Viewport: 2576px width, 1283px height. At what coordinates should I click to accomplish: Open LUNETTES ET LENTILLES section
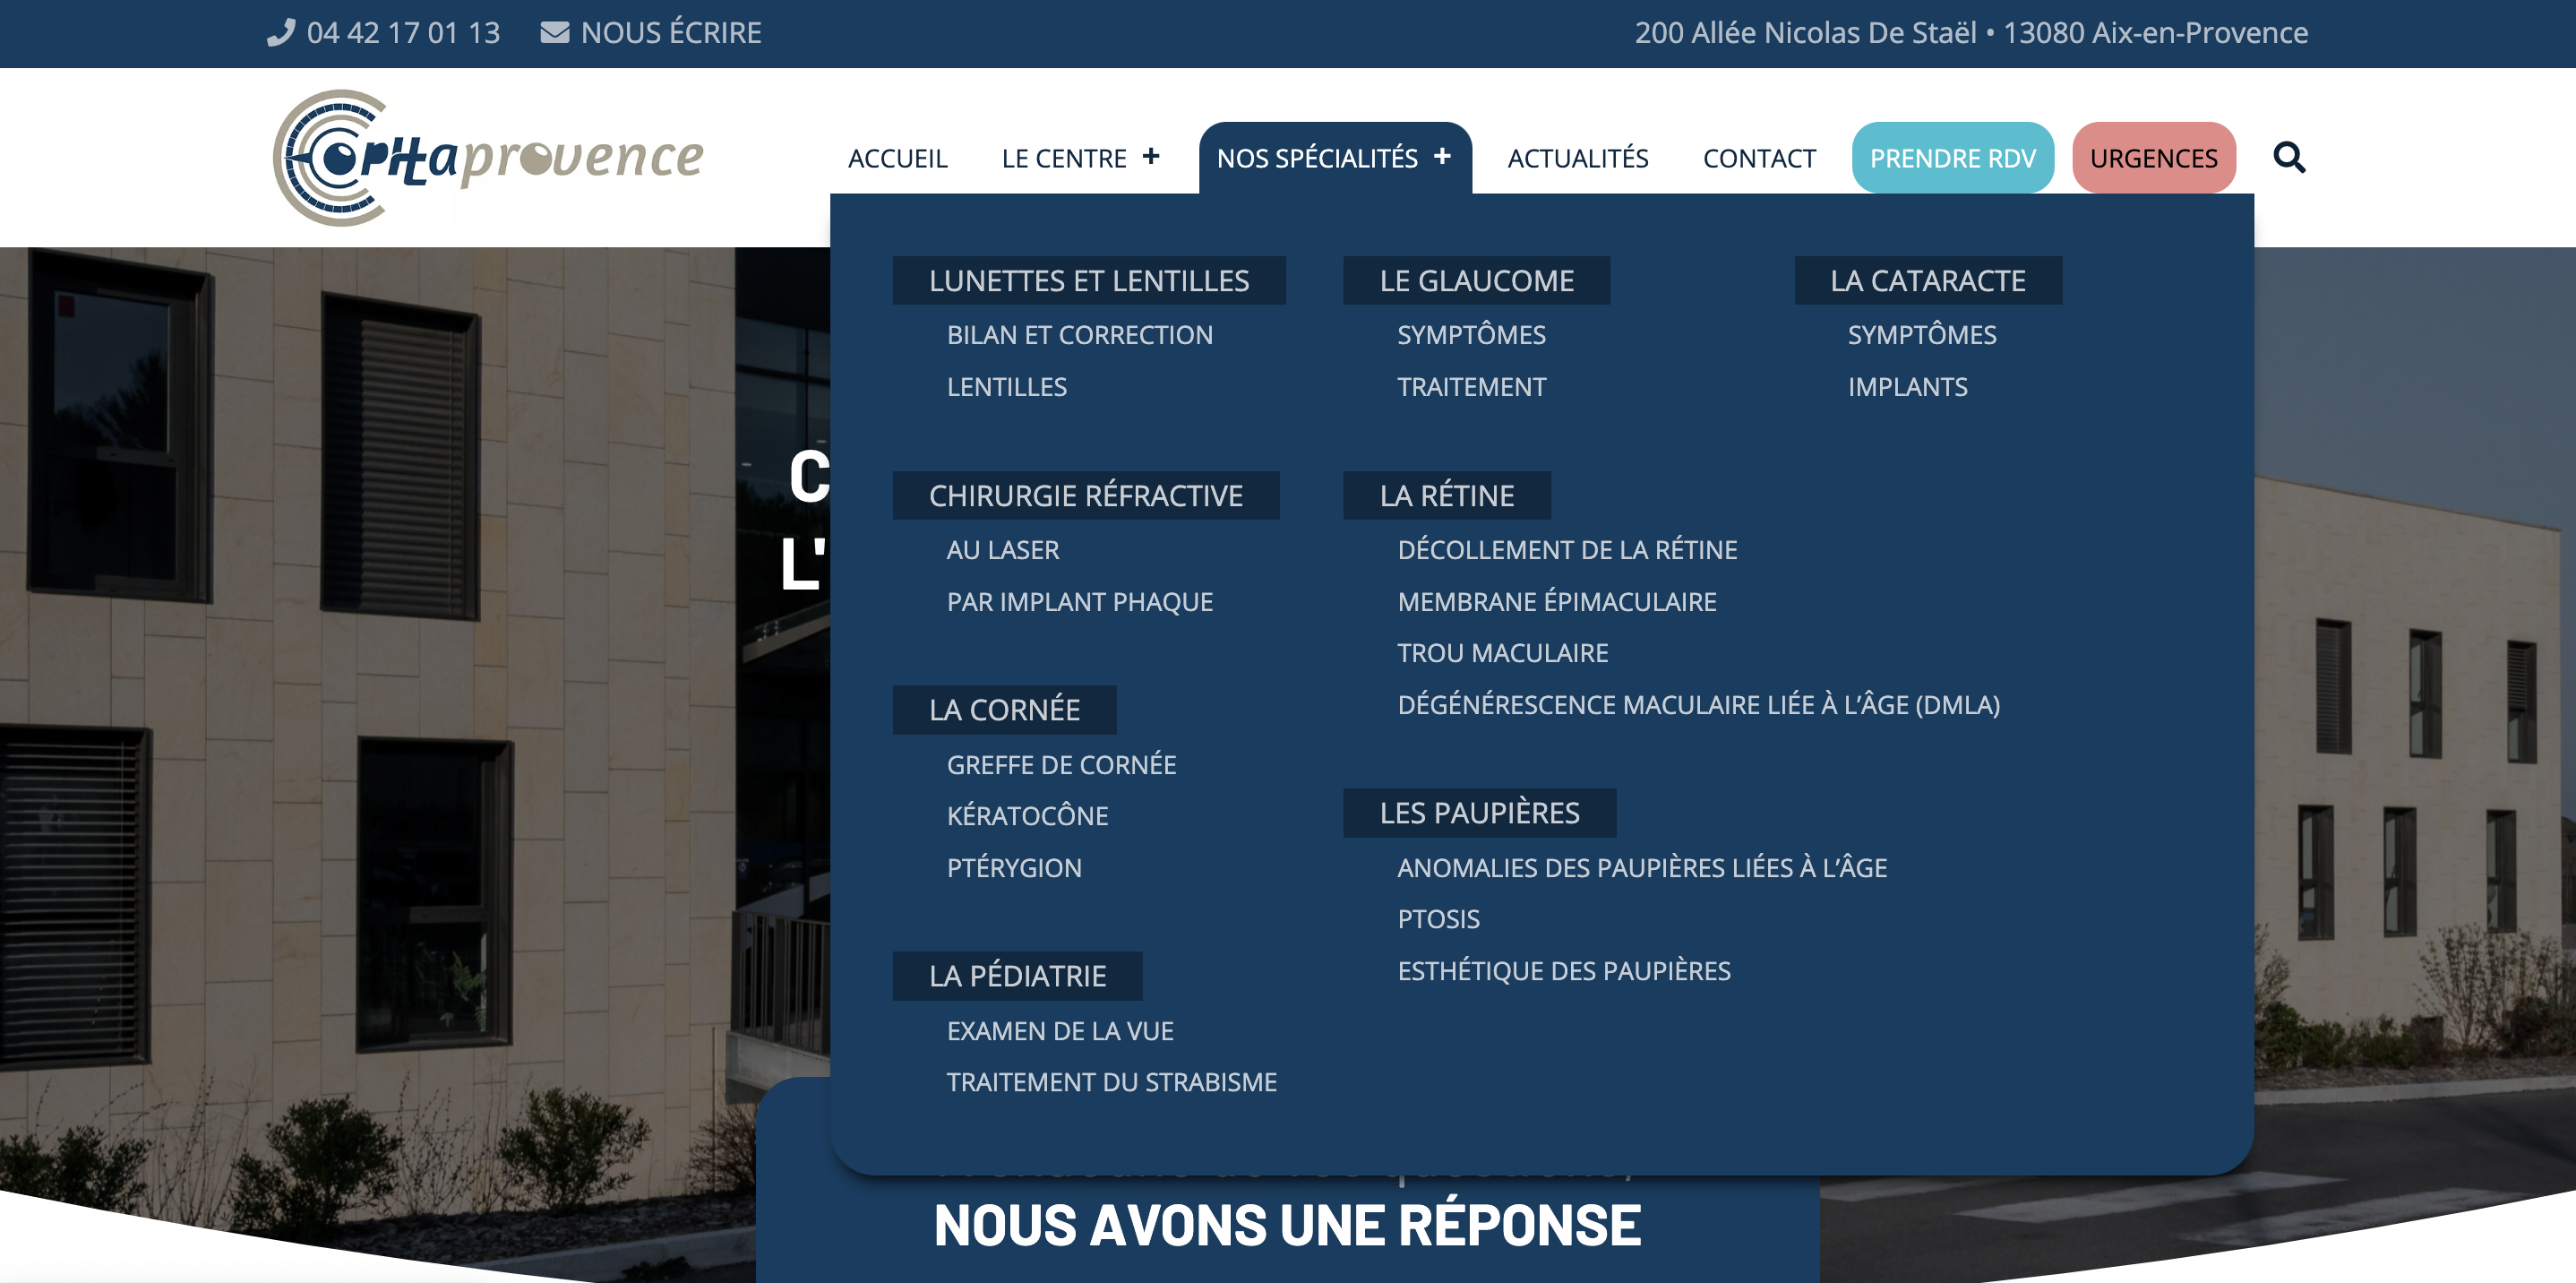click(x=1088, y=281)
